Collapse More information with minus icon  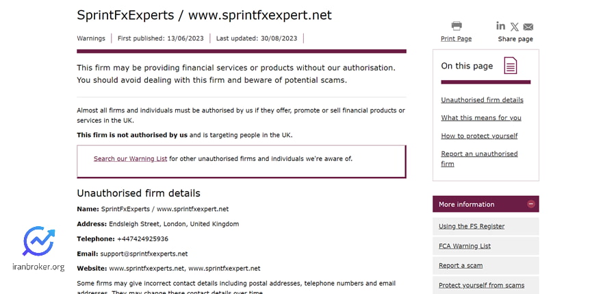click(530, 204)
